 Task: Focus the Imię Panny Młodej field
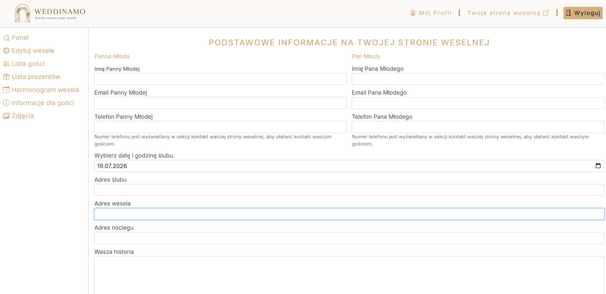click(220, 79)
